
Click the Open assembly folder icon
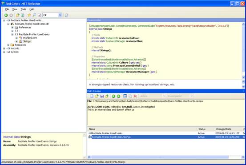coord(18,15)
